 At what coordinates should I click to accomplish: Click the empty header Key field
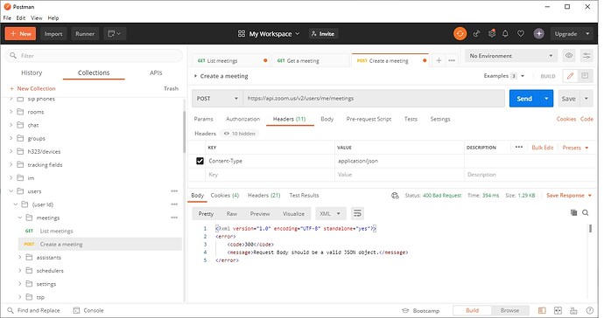[270, 175]
